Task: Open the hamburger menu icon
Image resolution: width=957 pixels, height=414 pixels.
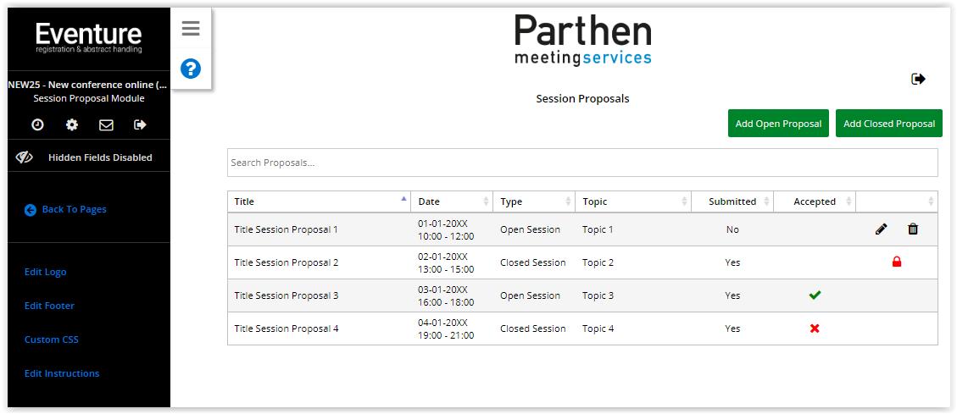Action: coord(191,29)
